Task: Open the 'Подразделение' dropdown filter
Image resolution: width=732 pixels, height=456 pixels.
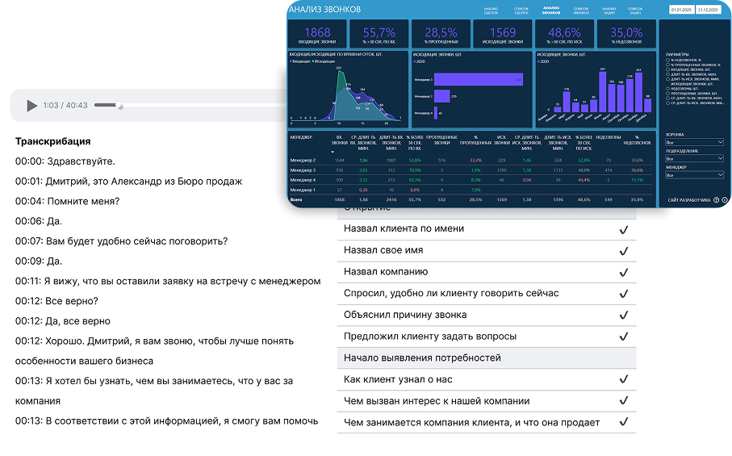Action: click(x=695, y=159)
